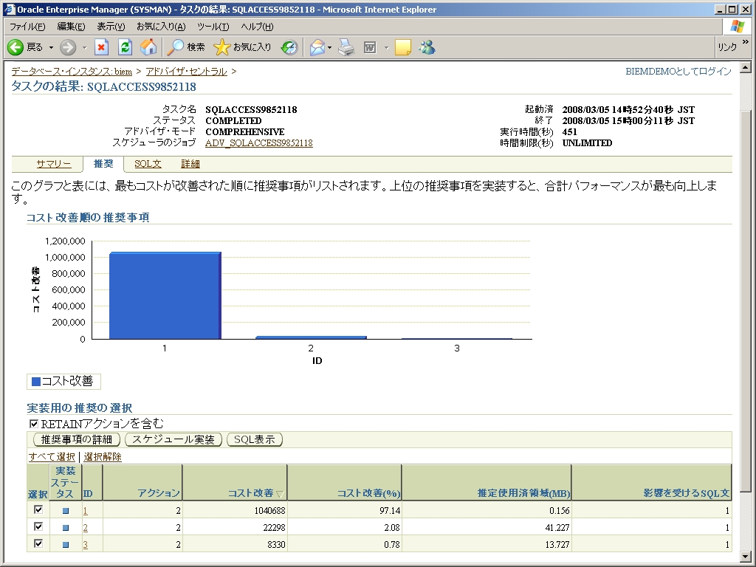Switch to the SQL文 tab
This screenshot has height=567, width=756.
[x=148, y=164]
